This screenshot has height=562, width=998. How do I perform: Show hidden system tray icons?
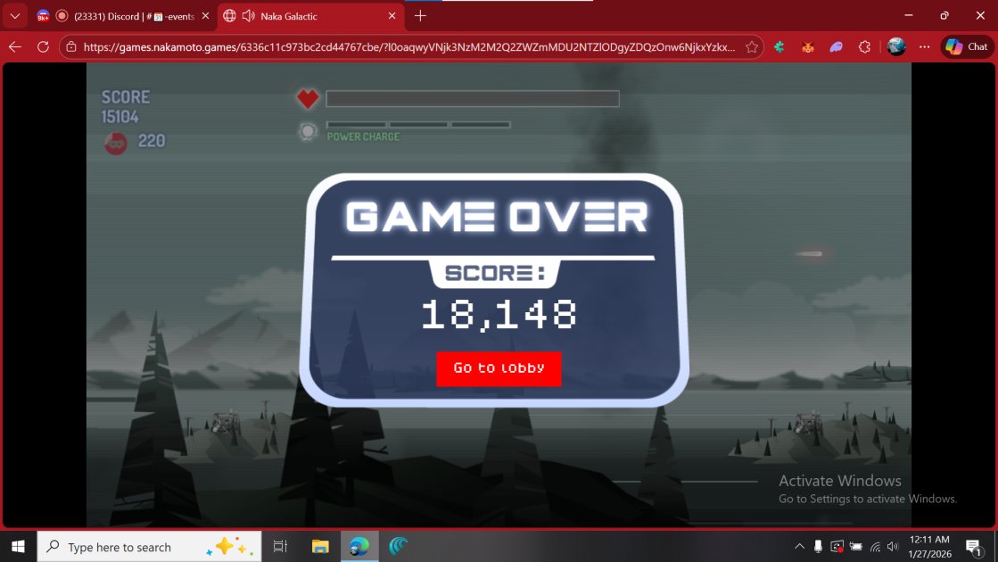pos(799,546)
